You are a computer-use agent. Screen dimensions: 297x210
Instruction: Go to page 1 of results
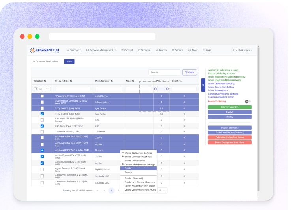(x=111, y=191)
